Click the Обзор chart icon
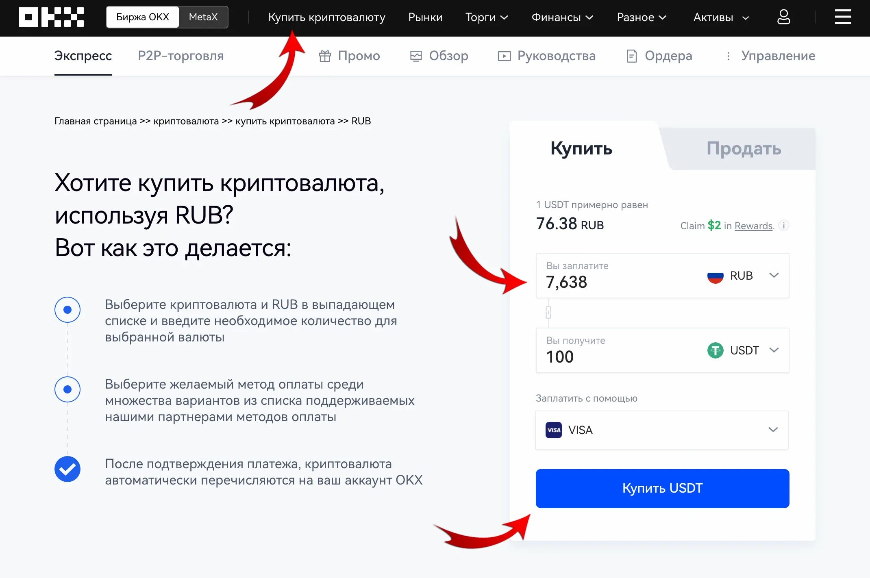870x578 pixels. [416, 56]
